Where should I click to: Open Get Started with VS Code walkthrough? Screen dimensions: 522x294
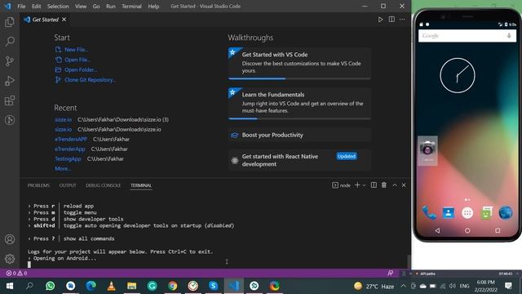click(299, 63)
